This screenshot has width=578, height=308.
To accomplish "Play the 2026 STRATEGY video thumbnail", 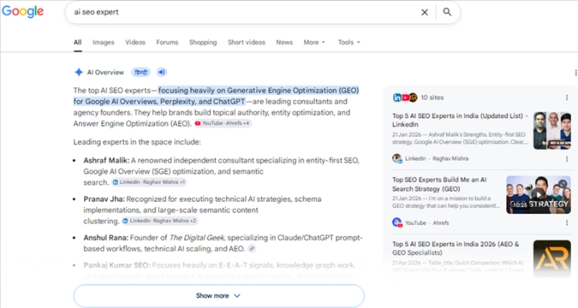I will point(538,195).
